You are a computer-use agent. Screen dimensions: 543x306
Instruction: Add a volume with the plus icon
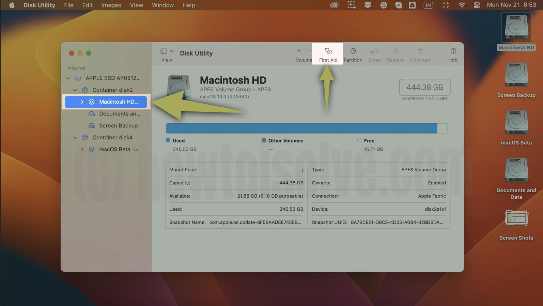click(299, 51)
